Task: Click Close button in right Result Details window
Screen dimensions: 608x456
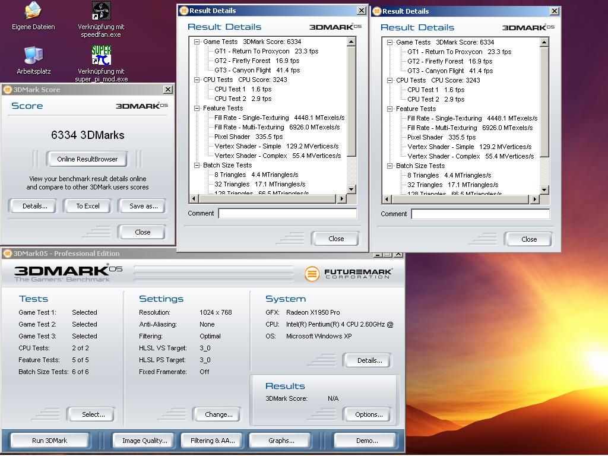Action: (528, 239)
